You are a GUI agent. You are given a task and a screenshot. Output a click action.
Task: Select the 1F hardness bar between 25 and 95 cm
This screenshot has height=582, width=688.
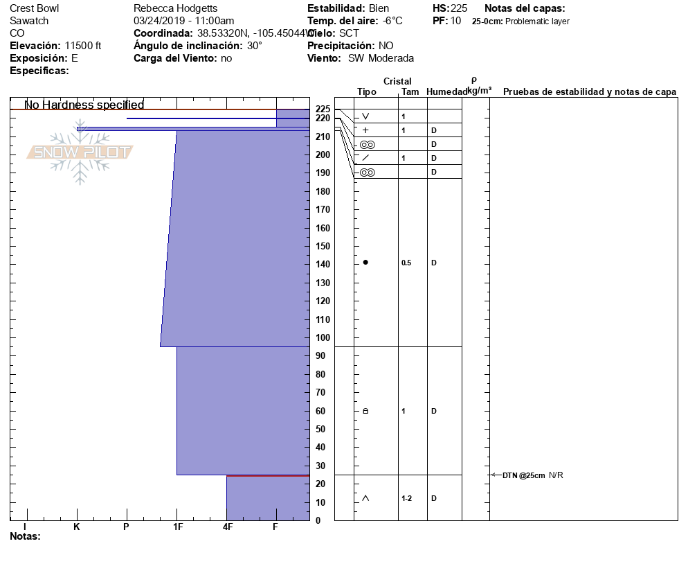tap(243, 411)
